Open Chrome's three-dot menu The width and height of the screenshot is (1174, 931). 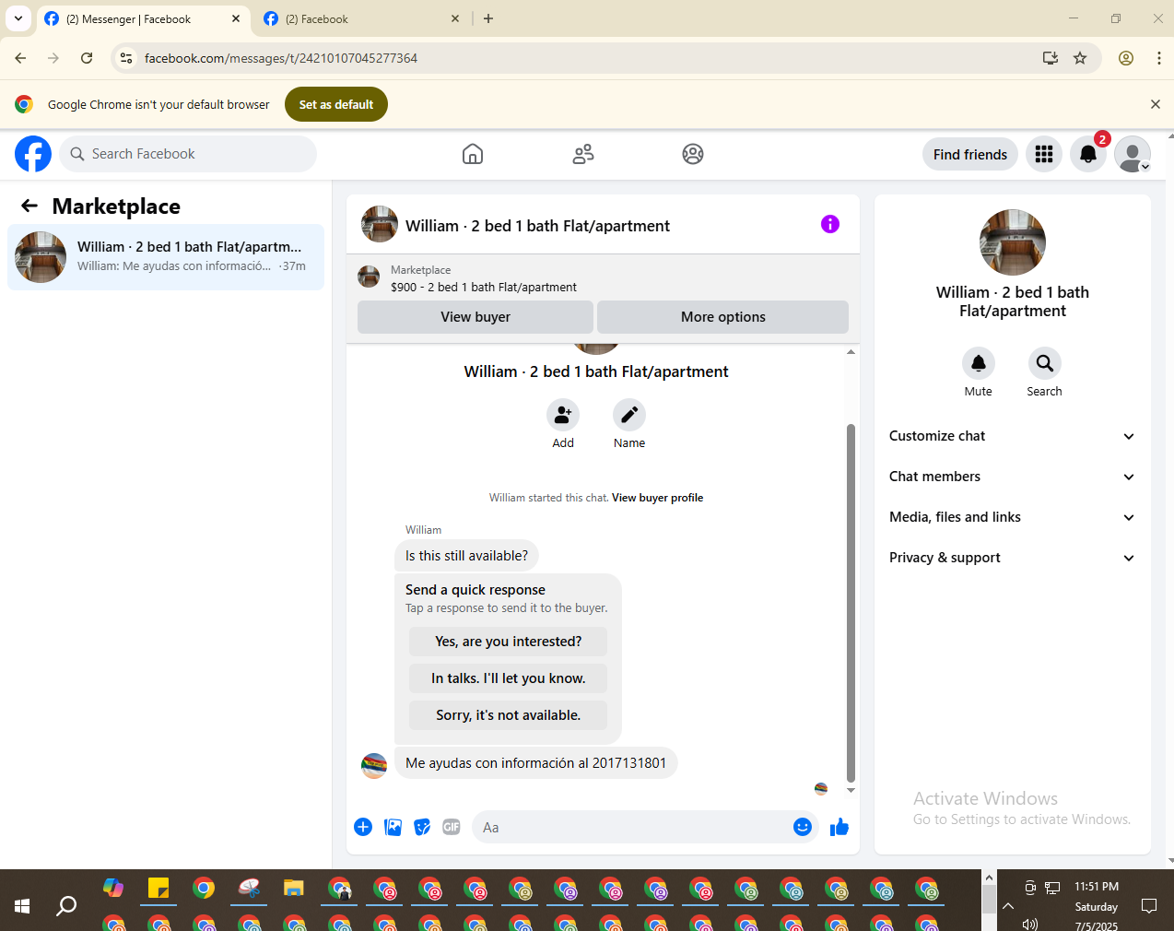[x=1158, y=58]
